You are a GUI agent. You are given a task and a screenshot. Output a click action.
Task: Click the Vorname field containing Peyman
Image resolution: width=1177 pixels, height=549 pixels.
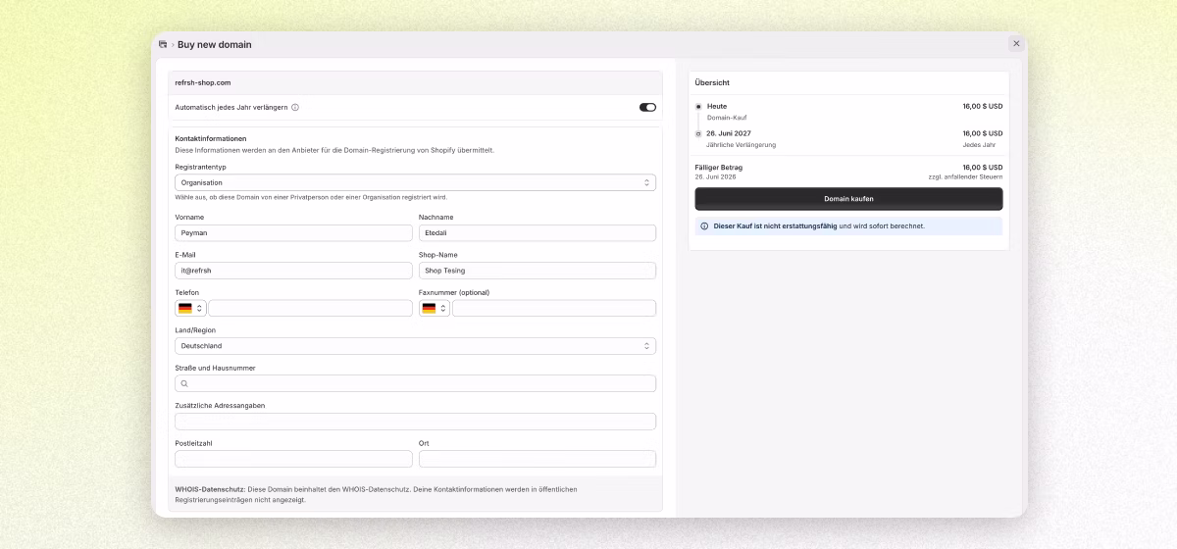(294, 233)
